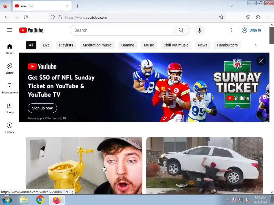The height and width of the screenshot is (205, 274).
Task: View site security padlock info
Action: tap(60, 17)
